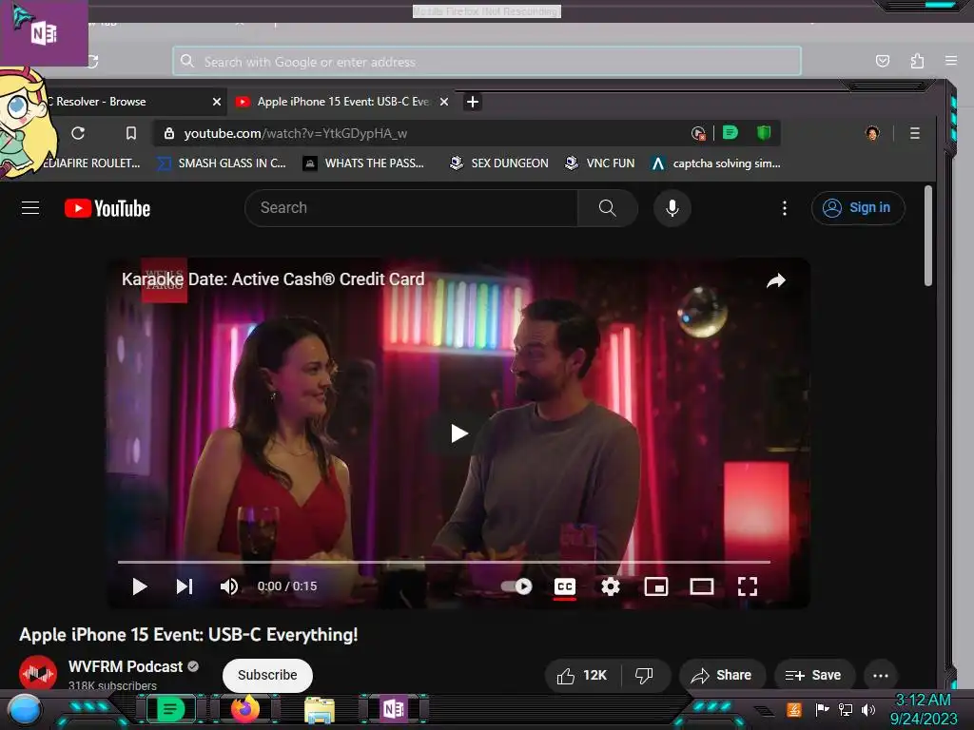Open EDIAFIRE ROULET... bookmark
This screenshot has height=730, width=974.
(91, 163)
